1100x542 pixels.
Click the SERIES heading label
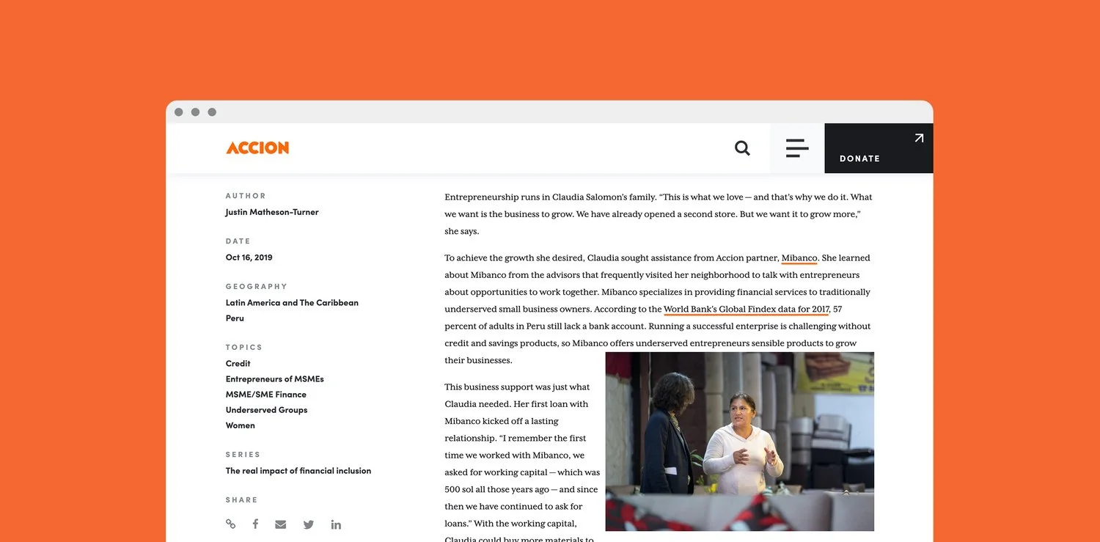tap(243, 455)
